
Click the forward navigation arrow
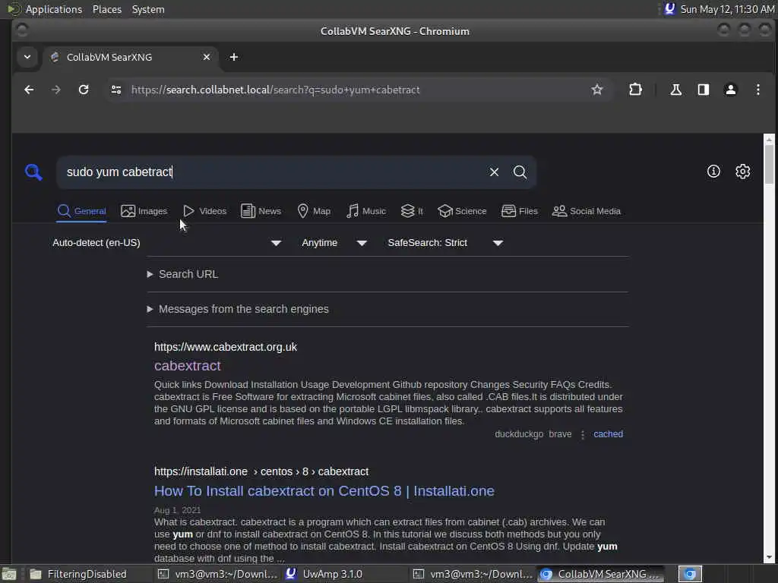(56, 90)
